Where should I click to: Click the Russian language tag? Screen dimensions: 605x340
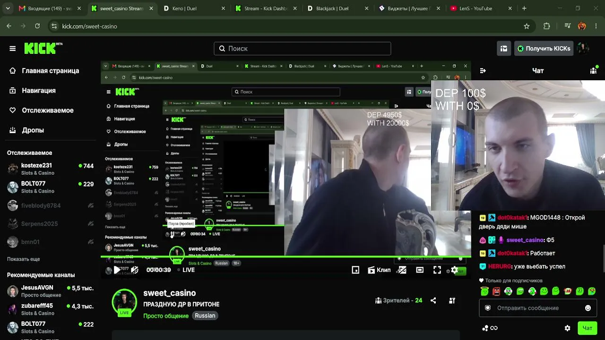[205, 316]
